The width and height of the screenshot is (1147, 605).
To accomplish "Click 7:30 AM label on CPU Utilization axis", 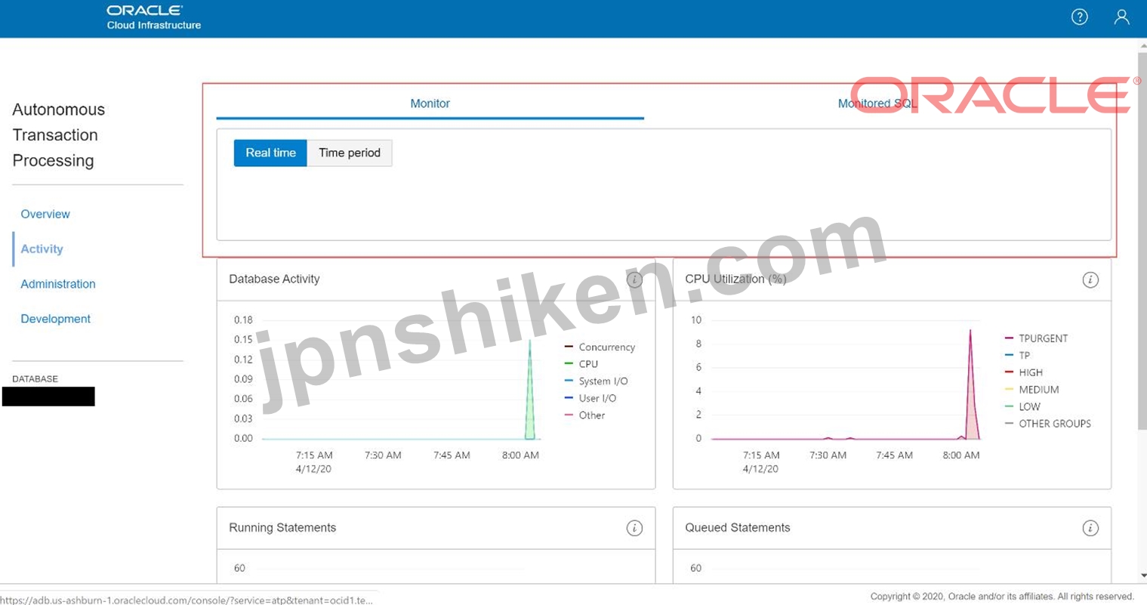I will tap(828, 455).
